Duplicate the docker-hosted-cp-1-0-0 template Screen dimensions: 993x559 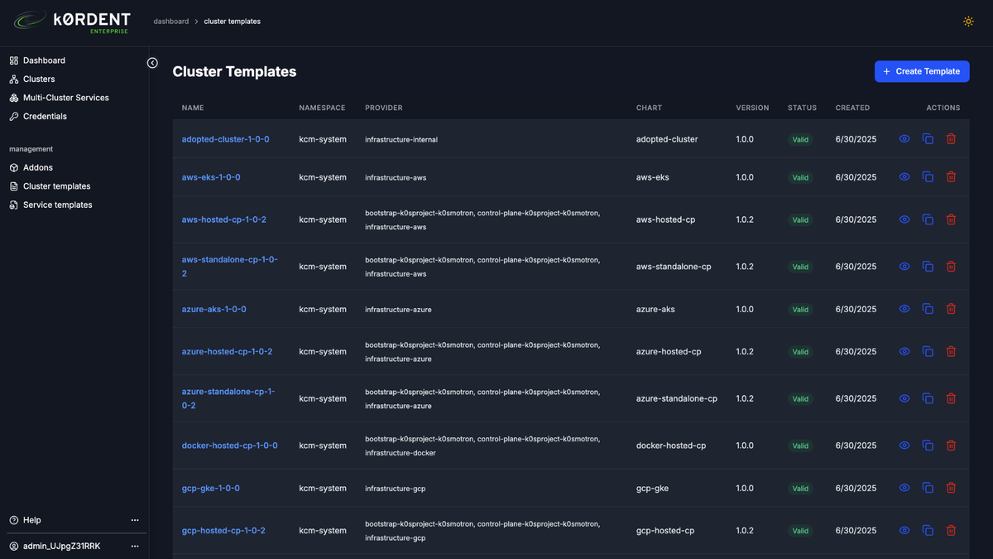[x=928, y=446]
